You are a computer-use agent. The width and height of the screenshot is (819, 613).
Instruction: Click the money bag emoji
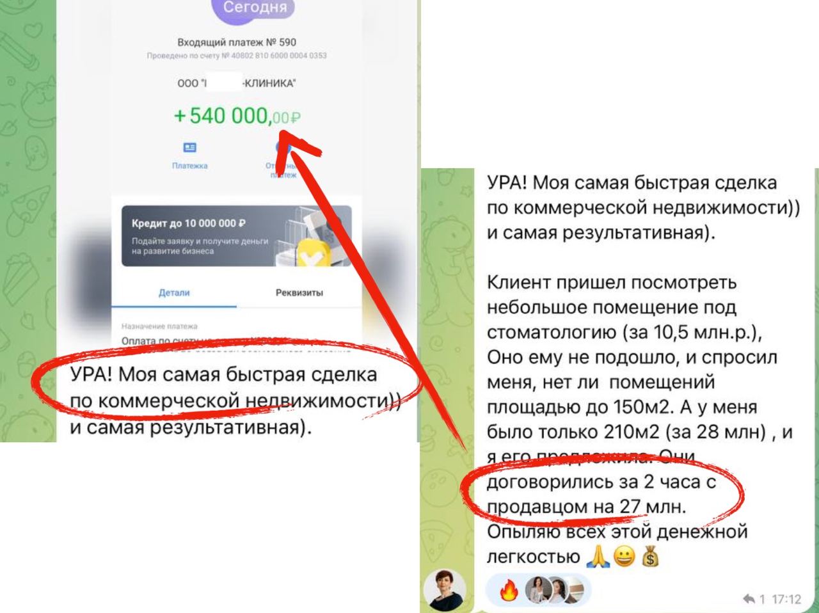650,557
